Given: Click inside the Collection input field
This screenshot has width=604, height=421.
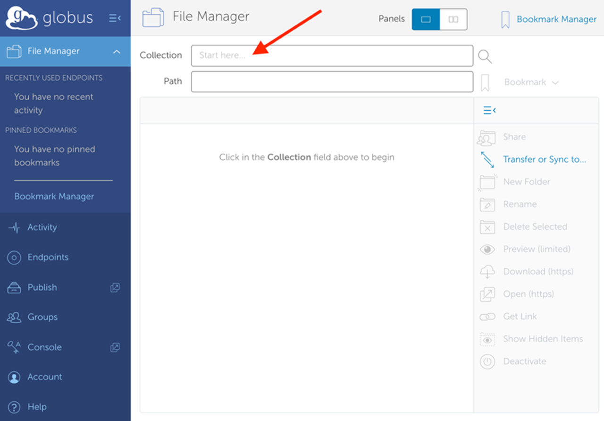Looking at the screenshot, I should (x=330, y=55).
